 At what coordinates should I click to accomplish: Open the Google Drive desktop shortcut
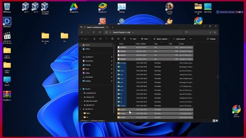74,8
